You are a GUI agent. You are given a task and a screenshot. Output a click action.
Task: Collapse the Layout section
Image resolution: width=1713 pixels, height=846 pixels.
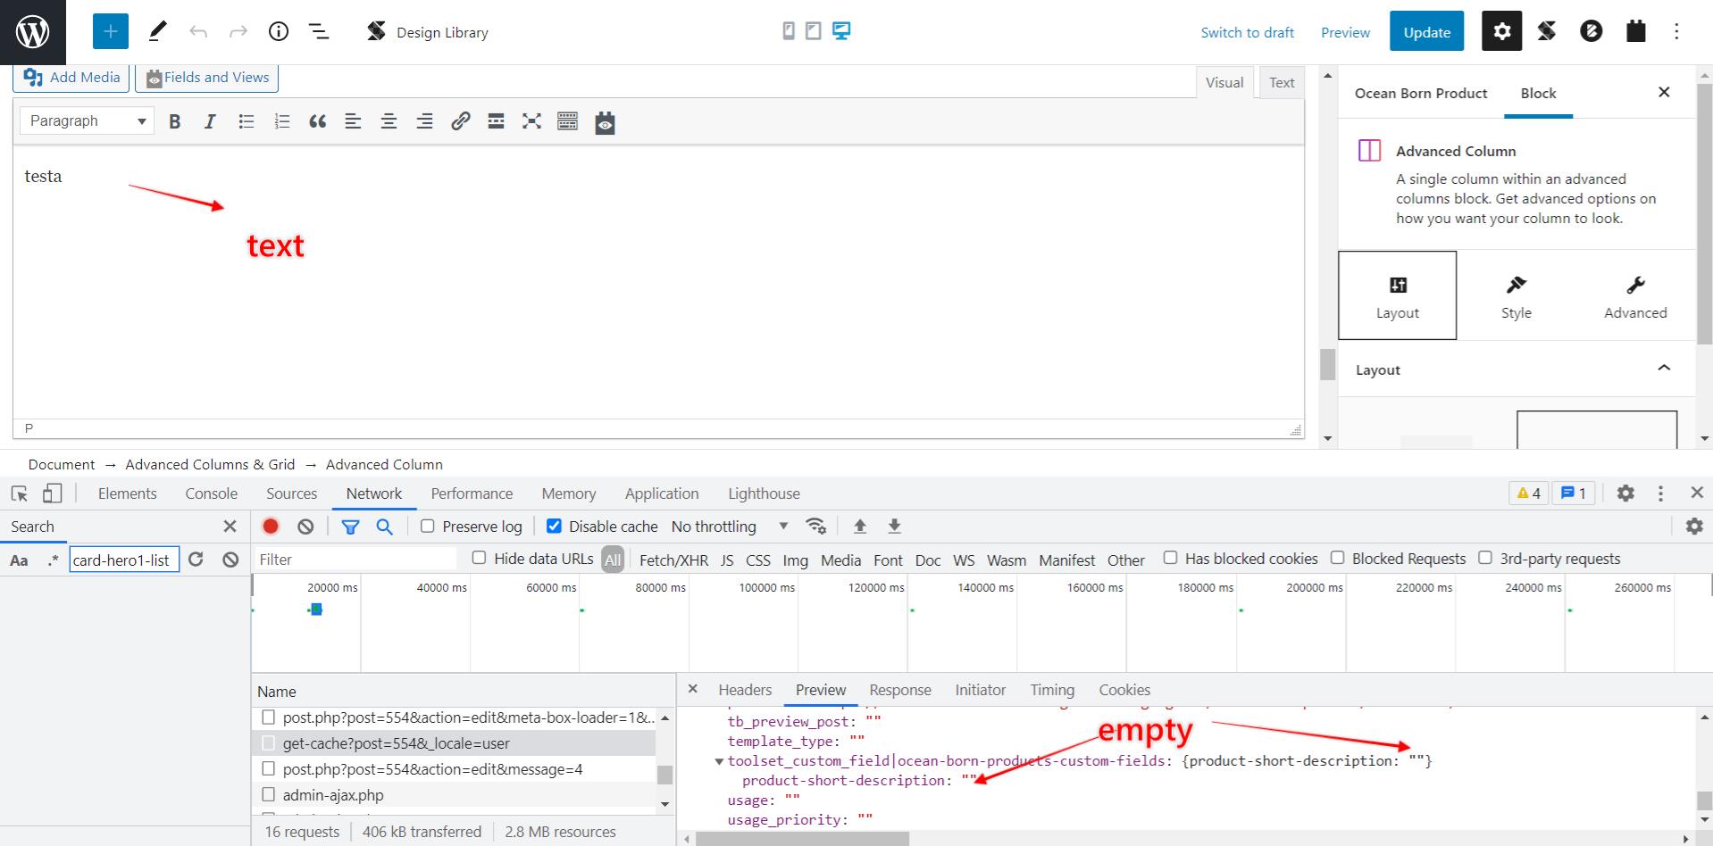coord(1664,369)
